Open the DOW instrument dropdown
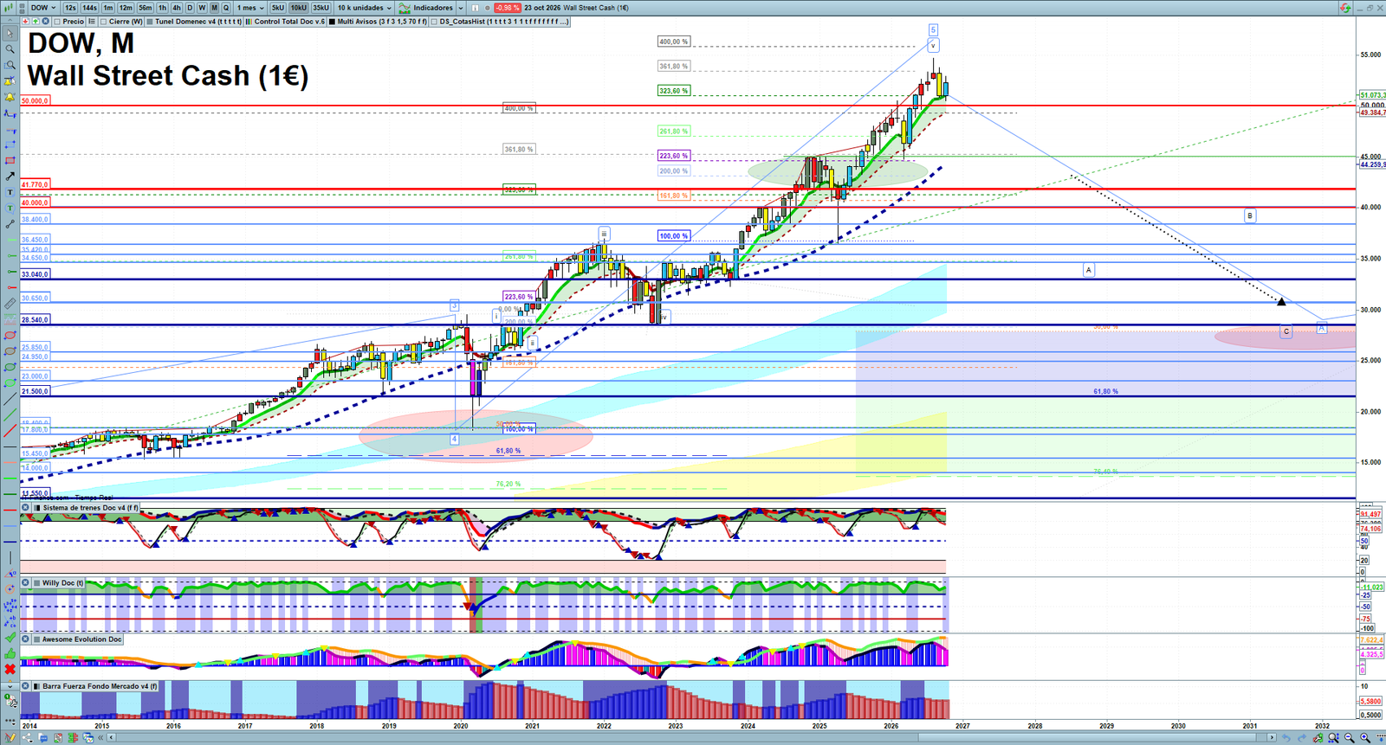Viewport: 1386px width, 745px height. 42,8
